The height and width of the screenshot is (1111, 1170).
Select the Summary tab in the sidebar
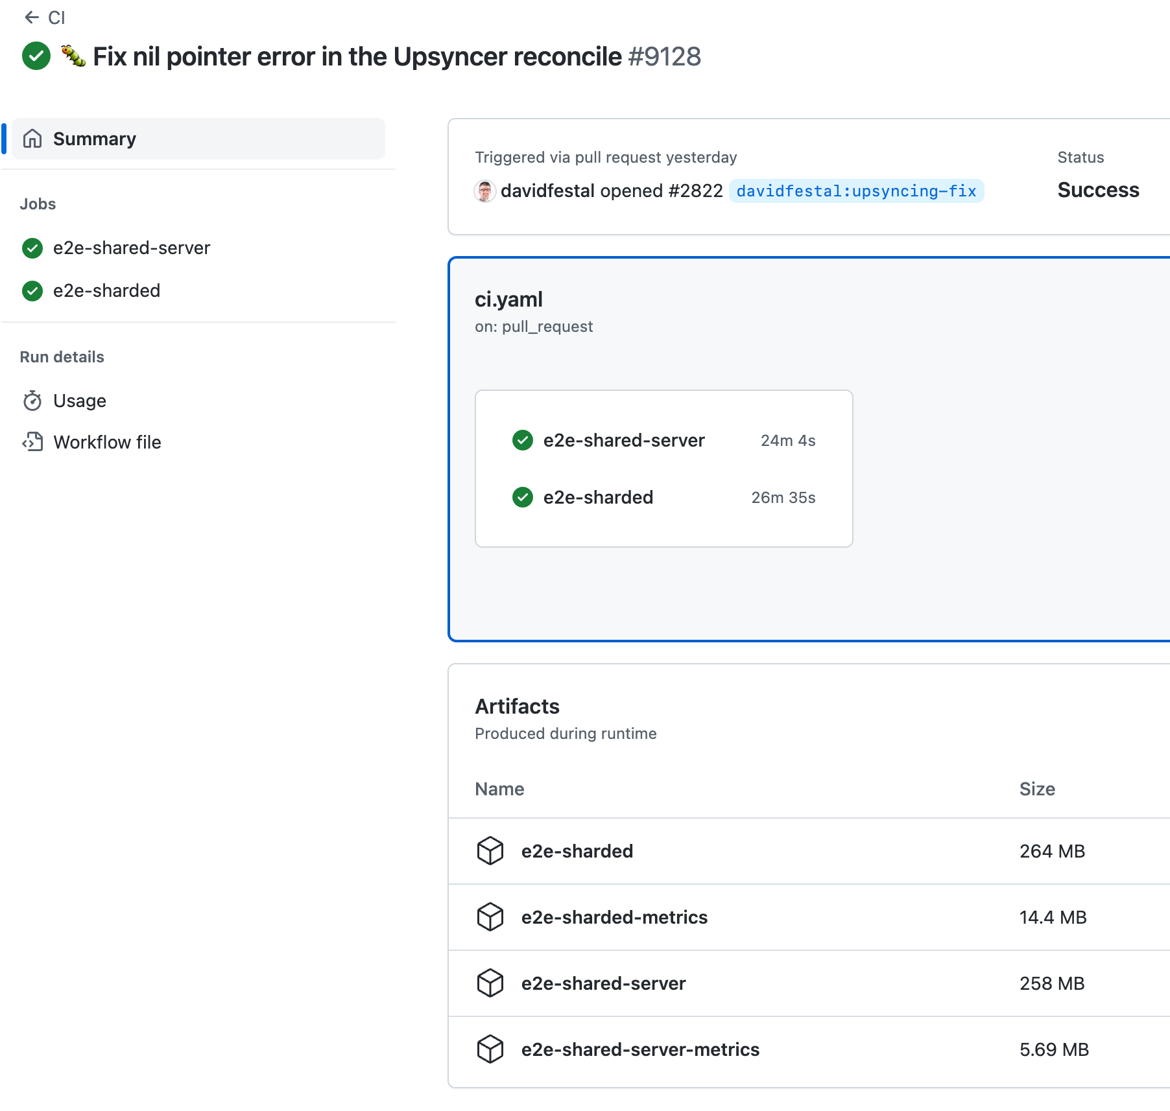(95, 138)
